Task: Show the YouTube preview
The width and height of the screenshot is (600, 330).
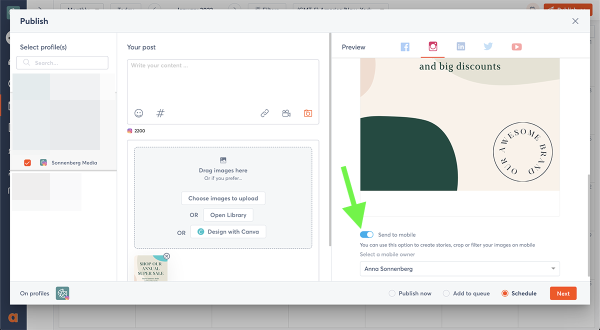Action: click(516, 47)
